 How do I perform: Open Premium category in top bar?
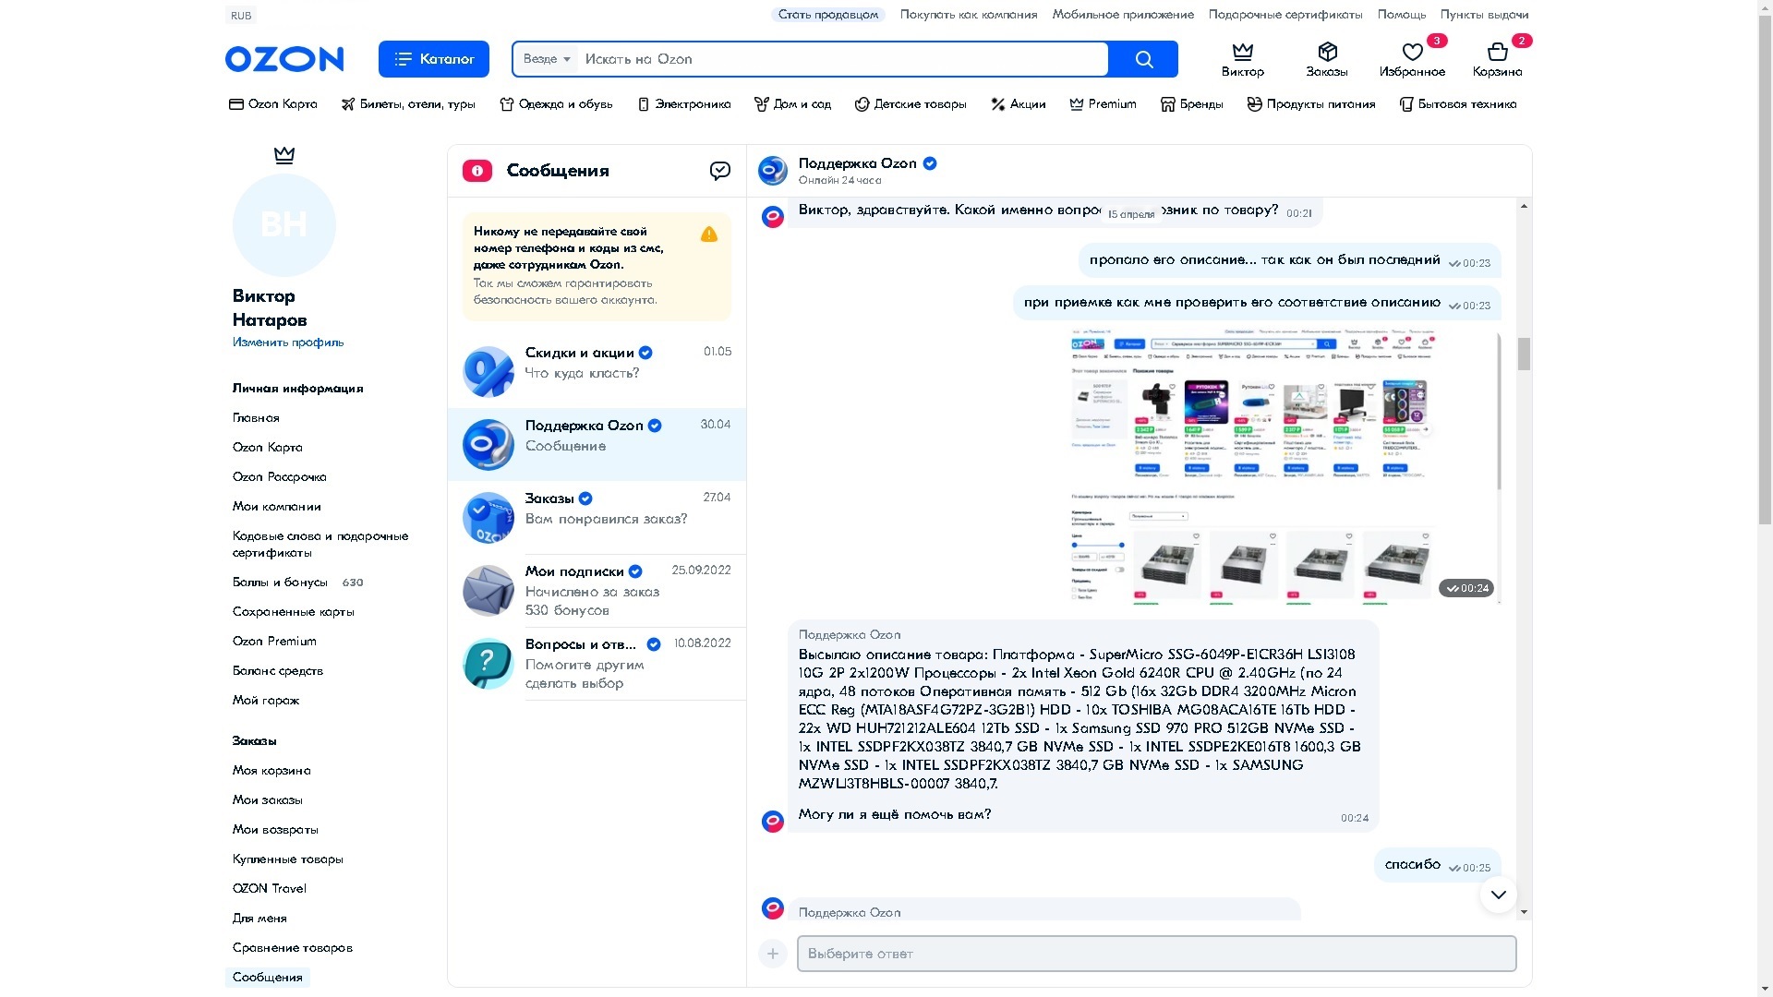(1104, 104)
